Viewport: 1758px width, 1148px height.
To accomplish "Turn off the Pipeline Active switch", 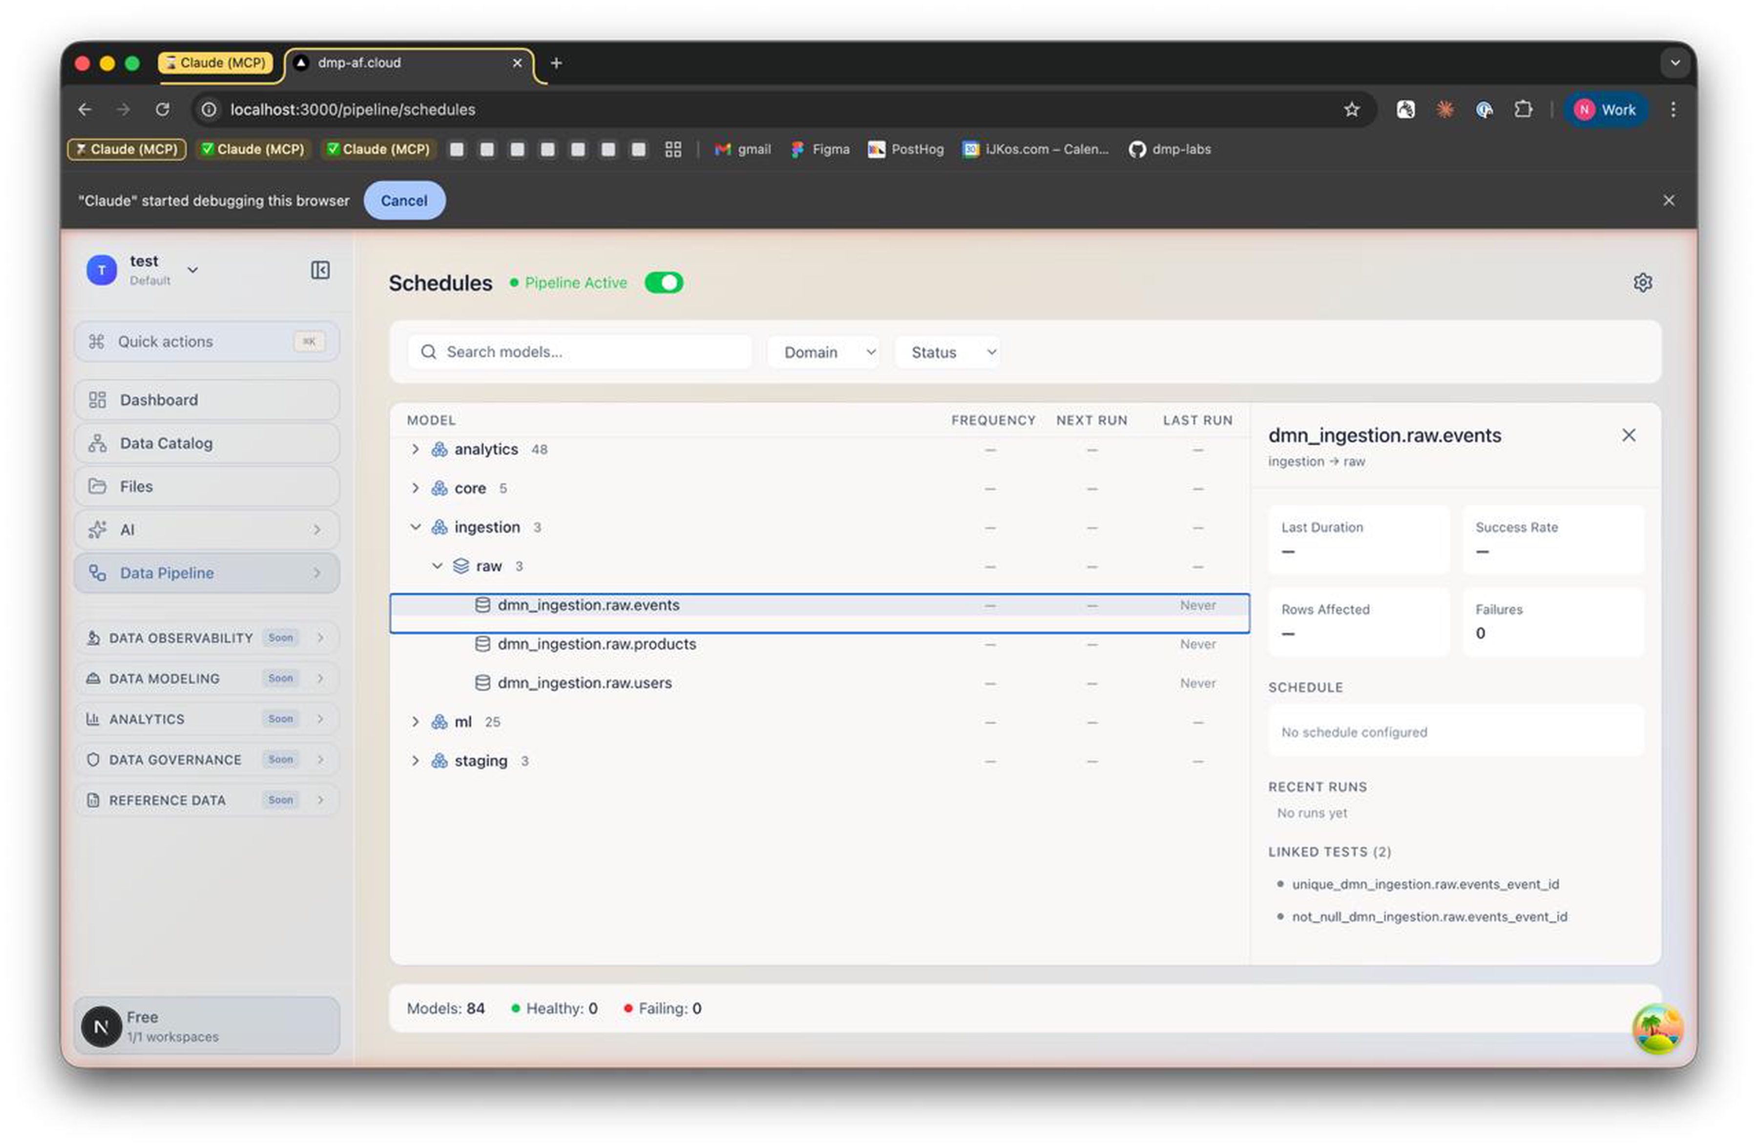I will pyautogui.click(x=663, y=282).
